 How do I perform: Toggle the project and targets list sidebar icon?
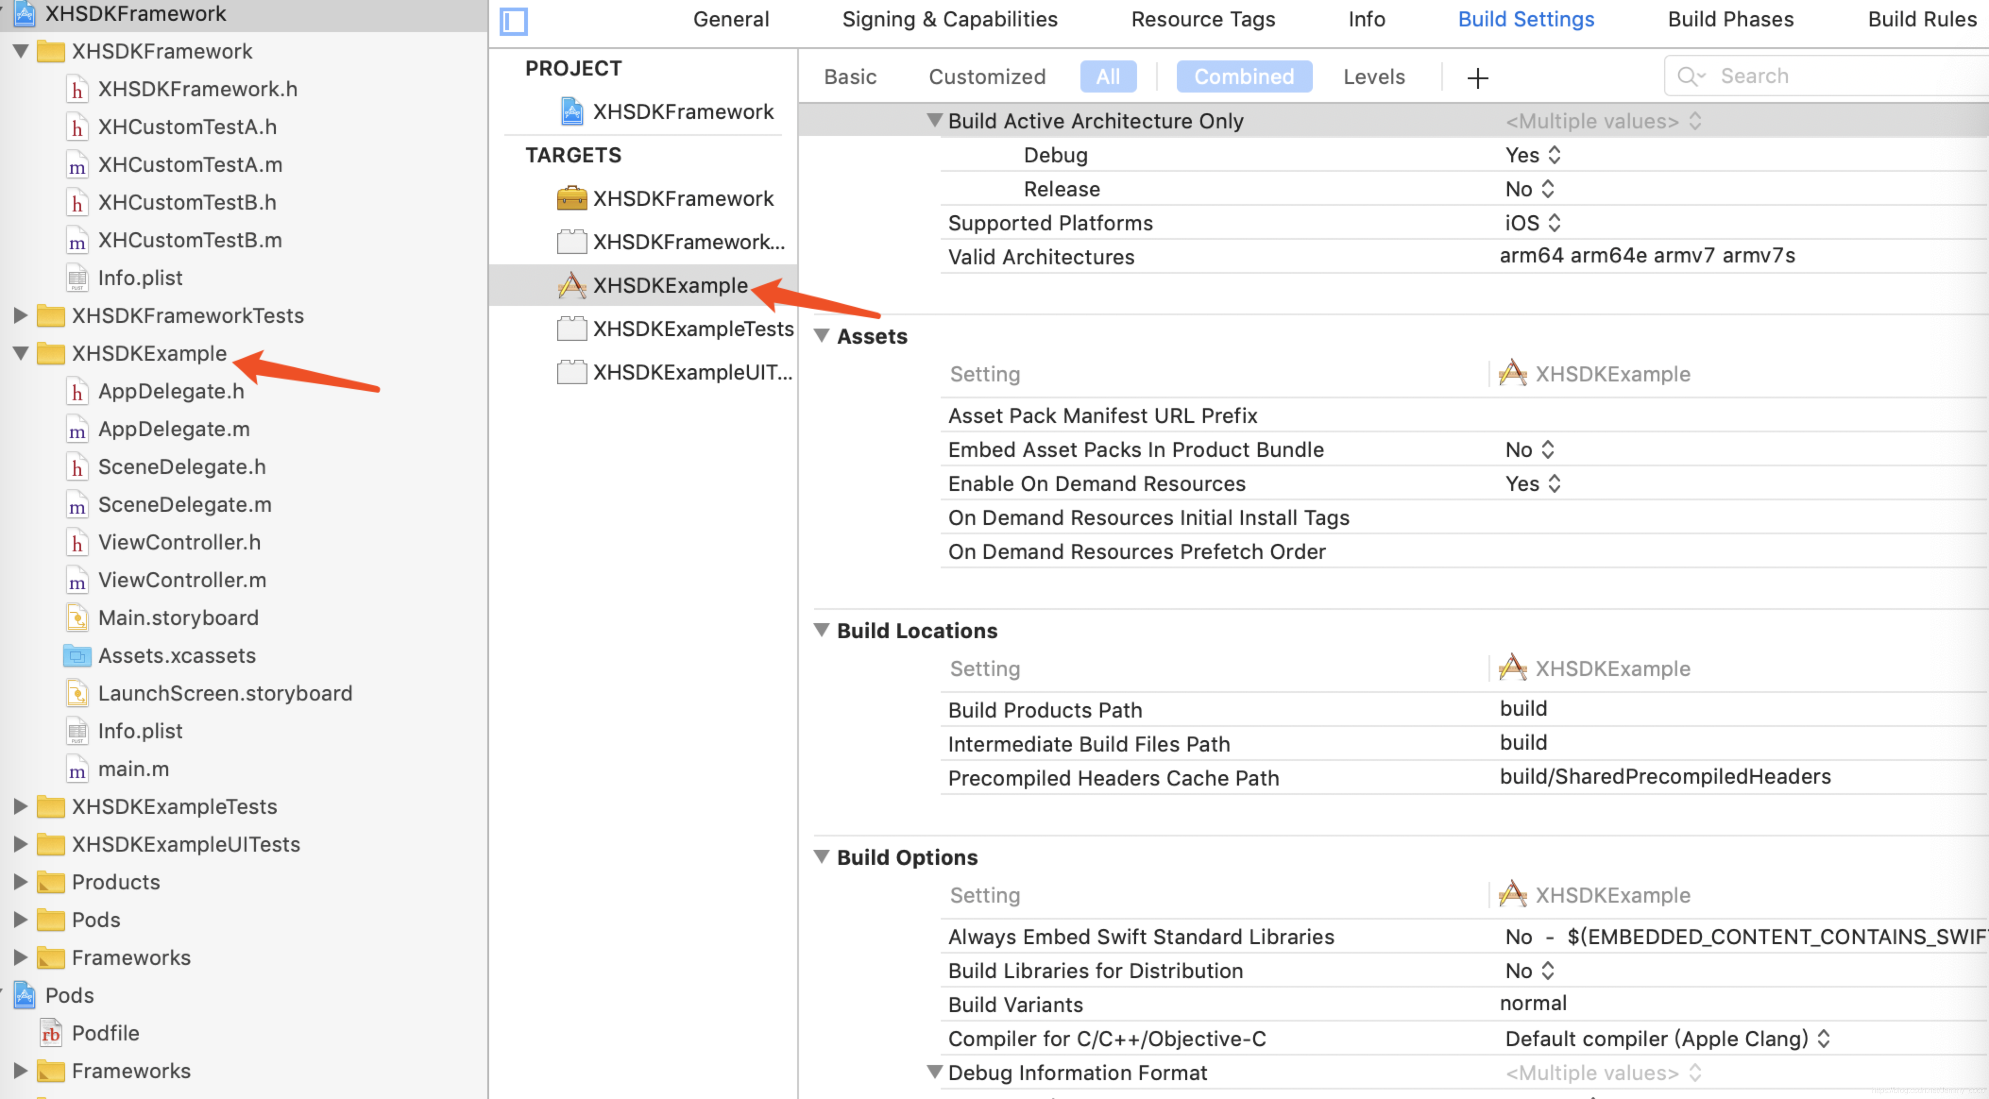click(513, 21)
